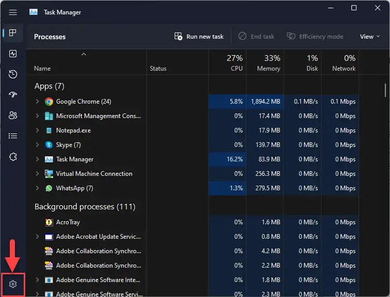This screenshot has width=390, height=297.
Task: Click the Task Manager title bar icon
Action: pos(33,12)
